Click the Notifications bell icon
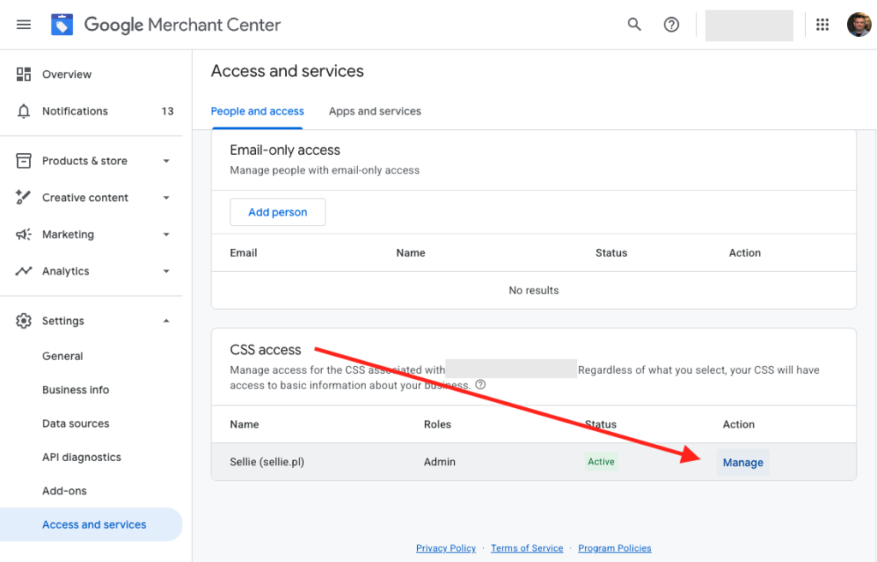Image resolution: width=877 pixels, height=562 pixels. tap(23, 111)
